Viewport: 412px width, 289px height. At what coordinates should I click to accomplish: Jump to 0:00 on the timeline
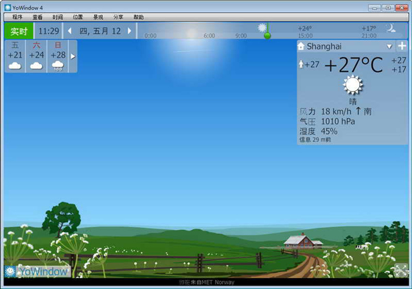coord(150,36)
